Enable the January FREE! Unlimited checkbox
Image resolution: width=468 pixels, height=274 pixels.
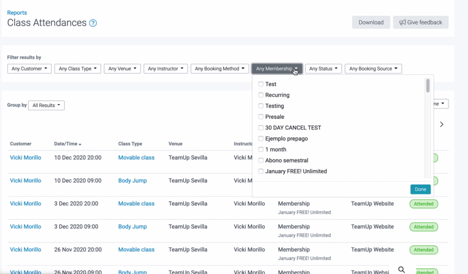point(261,171)
